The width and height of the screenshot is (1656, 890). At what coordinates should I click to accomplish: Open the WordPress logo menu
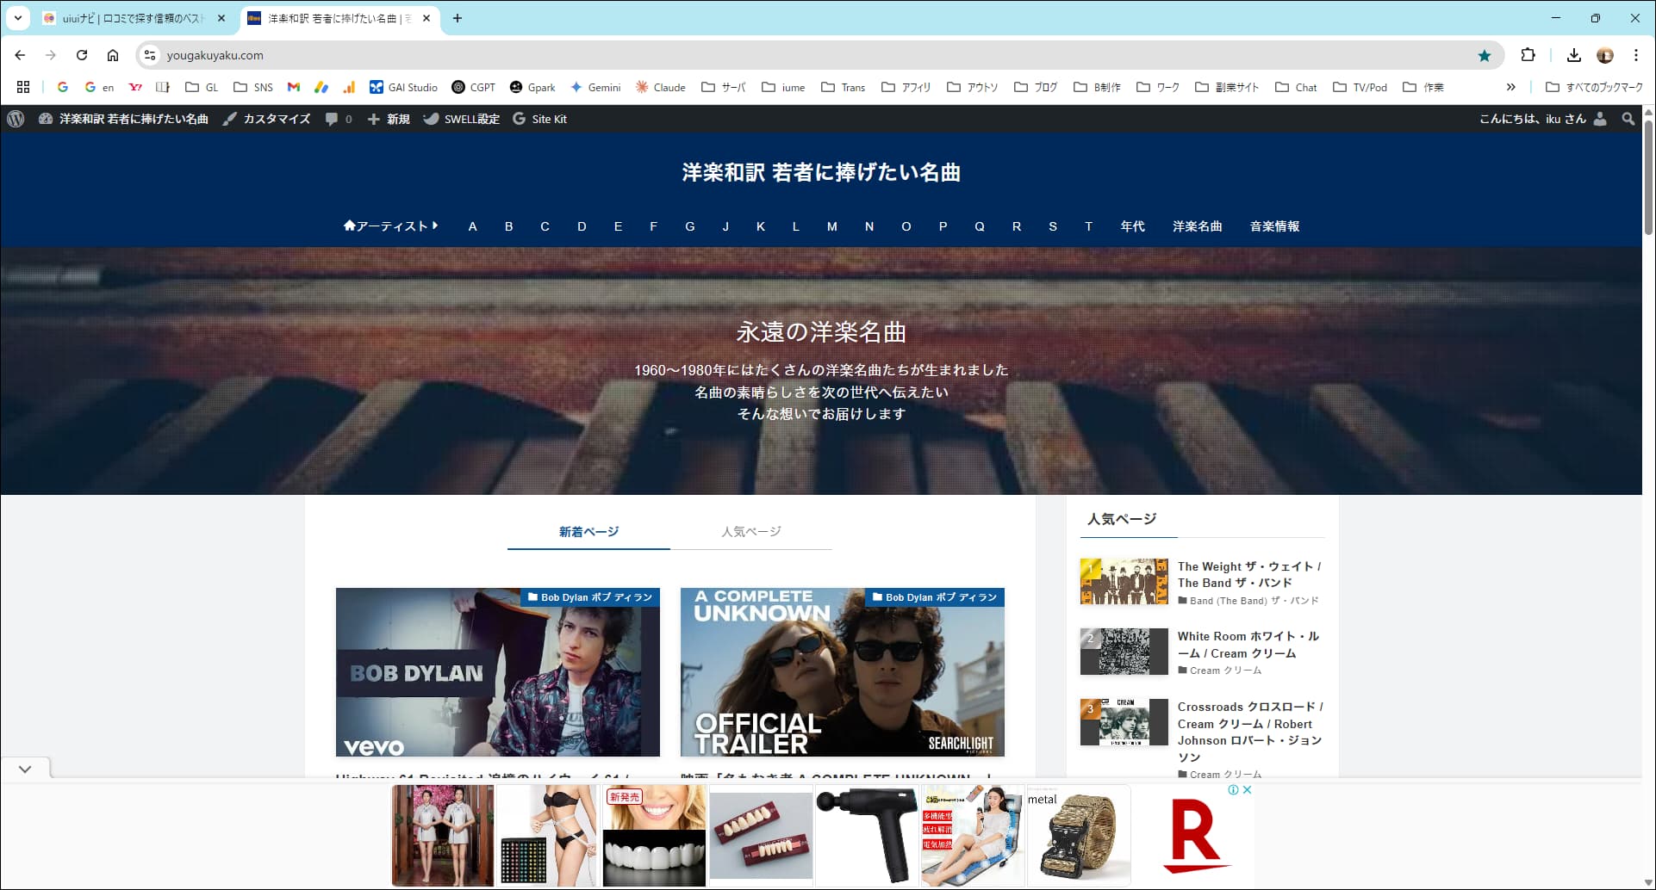pos(16,119)
